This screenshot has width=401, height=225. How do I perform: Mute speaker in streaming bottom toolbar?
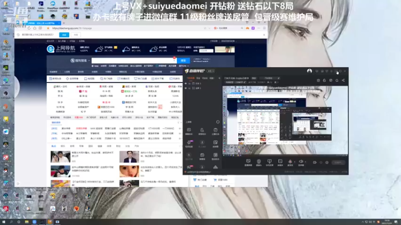301,161
